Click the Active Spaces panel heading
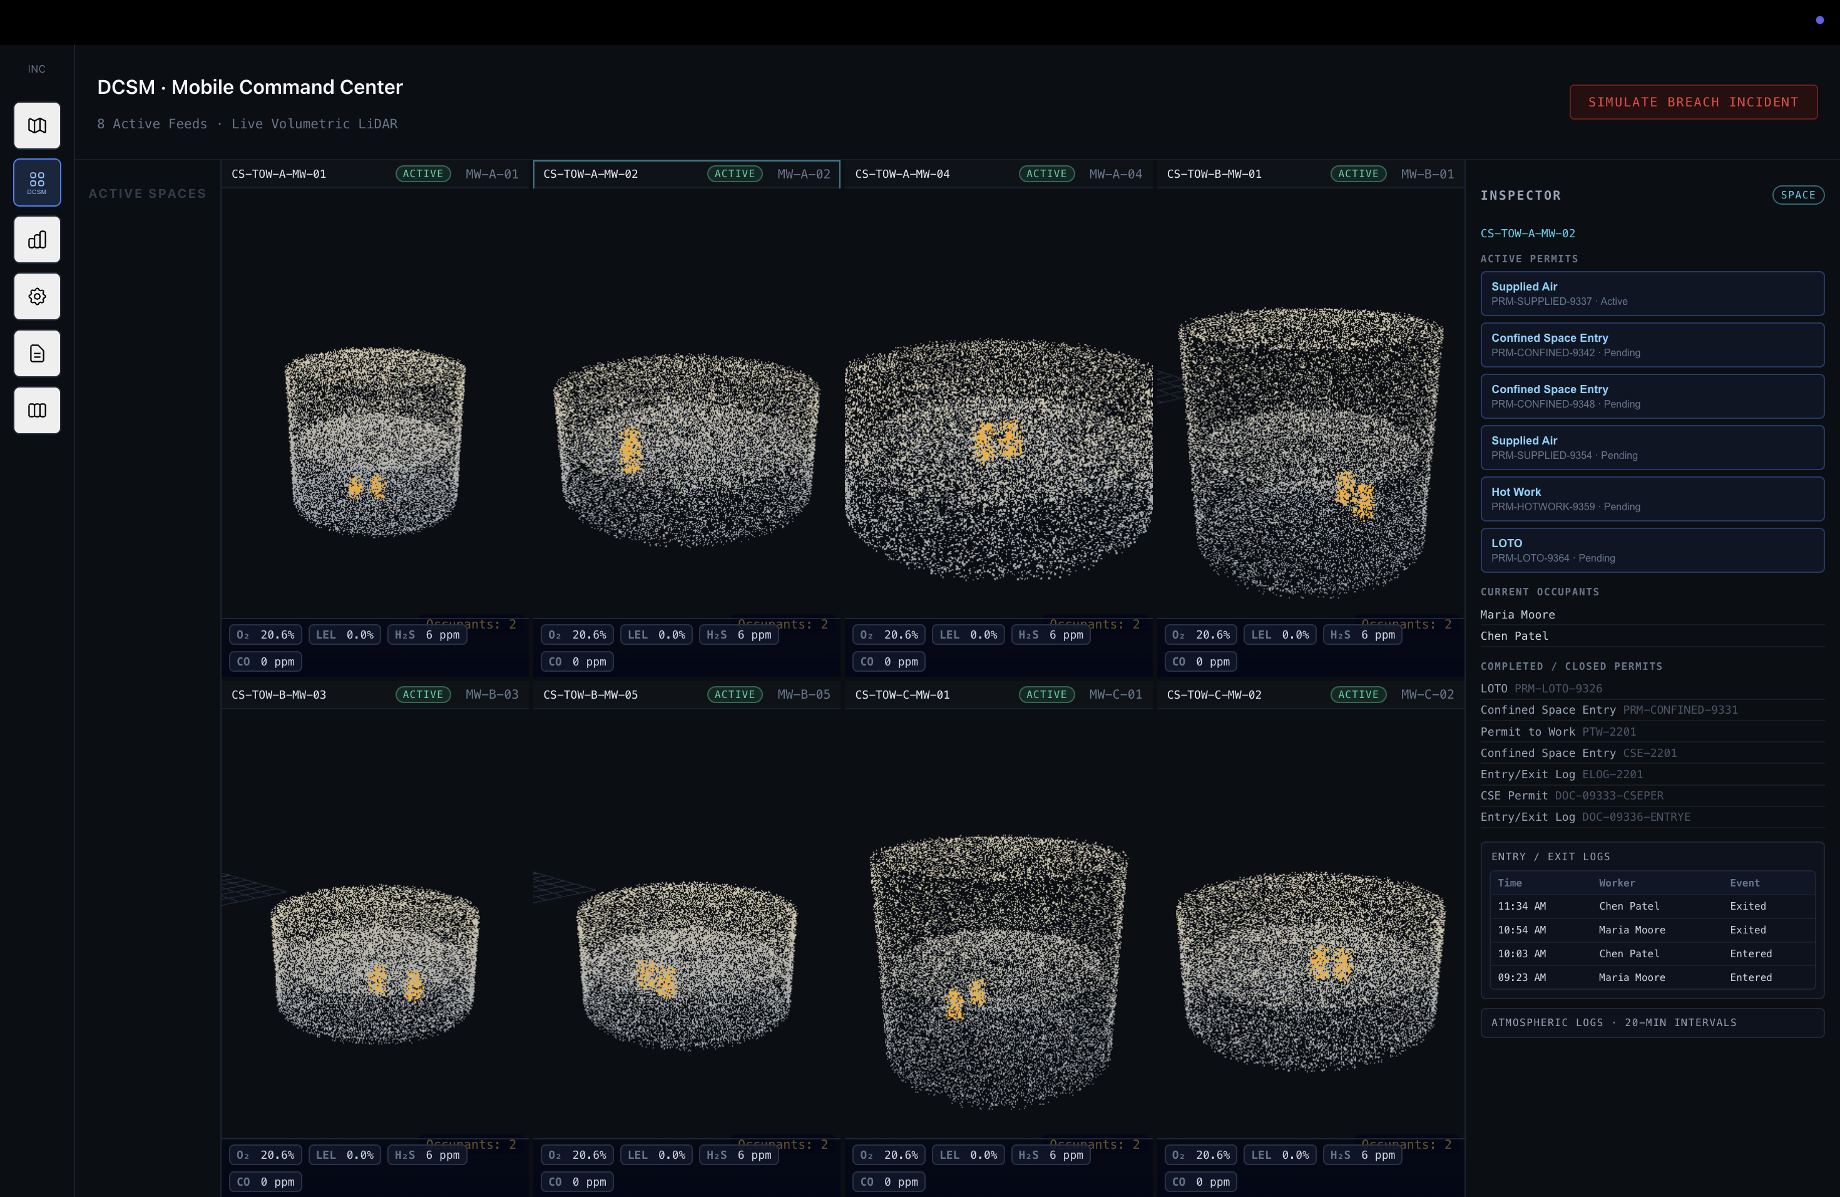Viewport: 1840px width, 1197px height. (x=147, y=193)
